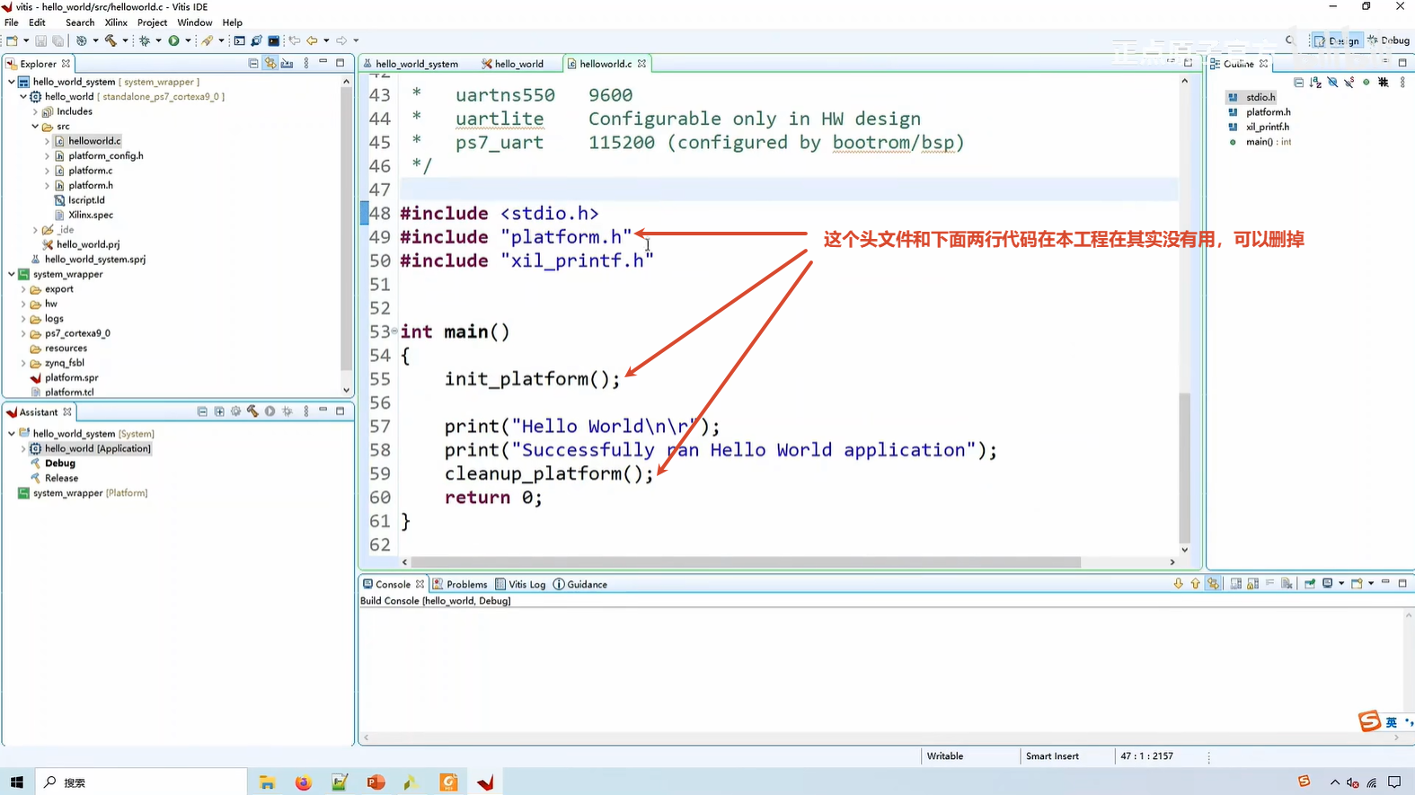Open Explorer view menu (three dots)

[x=306, y=63]
